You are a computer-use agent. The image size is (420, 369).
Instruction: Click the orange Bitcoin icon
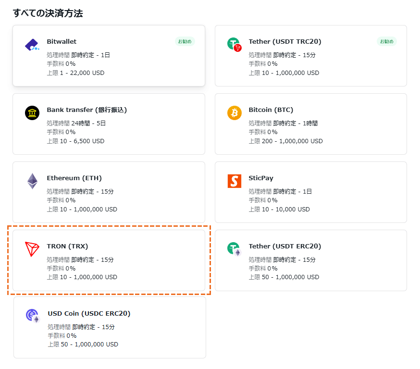235,113
